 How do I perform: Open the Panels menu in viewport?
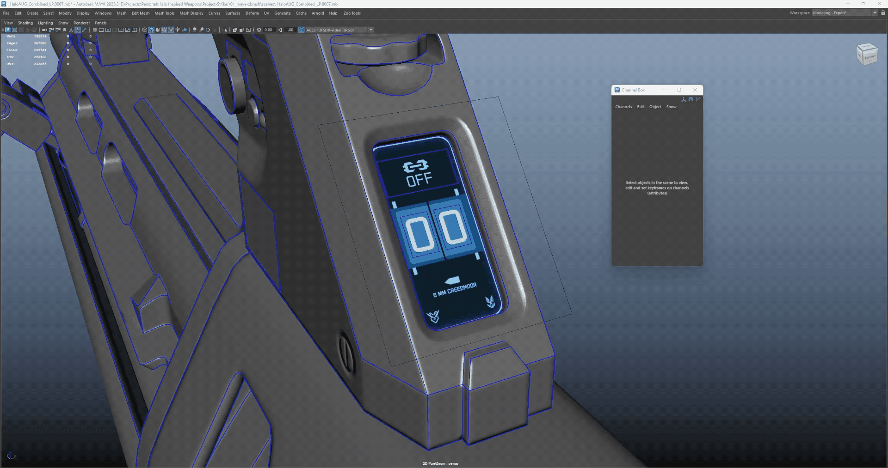(x=100, y=23)
